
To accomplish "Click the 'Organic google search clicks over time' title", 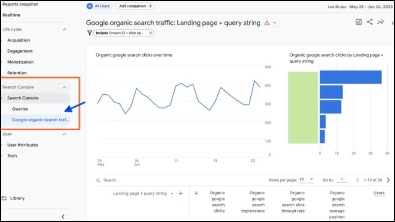I will point(134,55).
